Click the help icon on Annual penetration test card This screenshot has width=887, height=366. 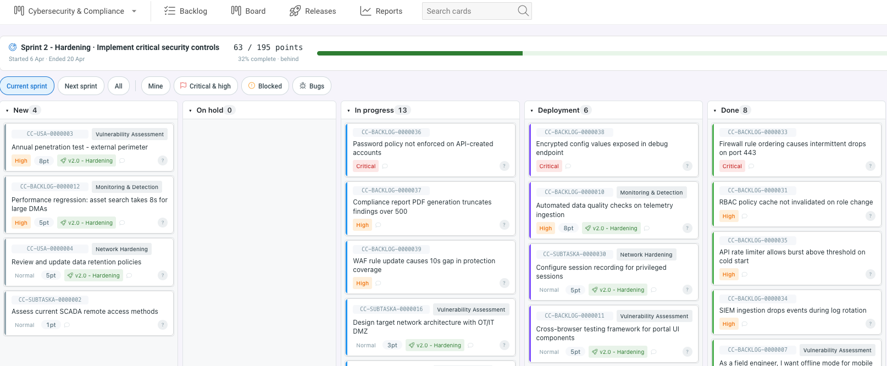coord(163,160)
